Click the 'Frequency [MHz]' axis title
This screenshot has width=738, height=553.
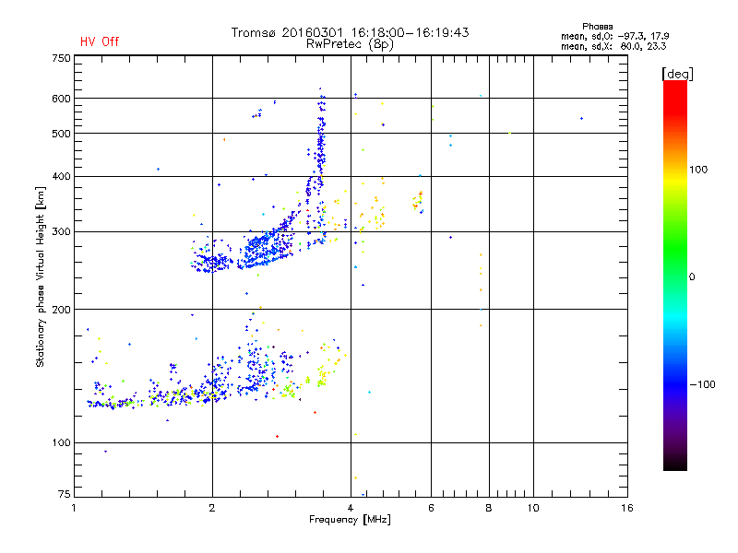coord(350,520)
